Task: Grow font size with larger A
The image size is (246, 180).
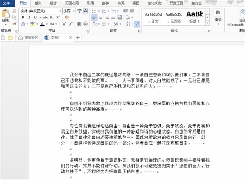Action: pyautogui.click(x=64, y=24)
